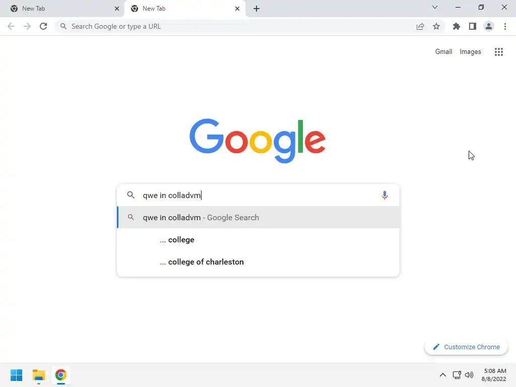Viewport: 516px width, 387px height.
Task: Click the share this page icon
Action: click(420, 26)
